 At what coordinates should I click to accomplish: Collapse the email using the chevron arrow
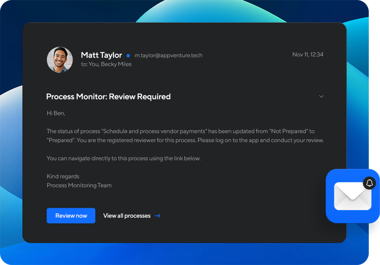(321, 96)
